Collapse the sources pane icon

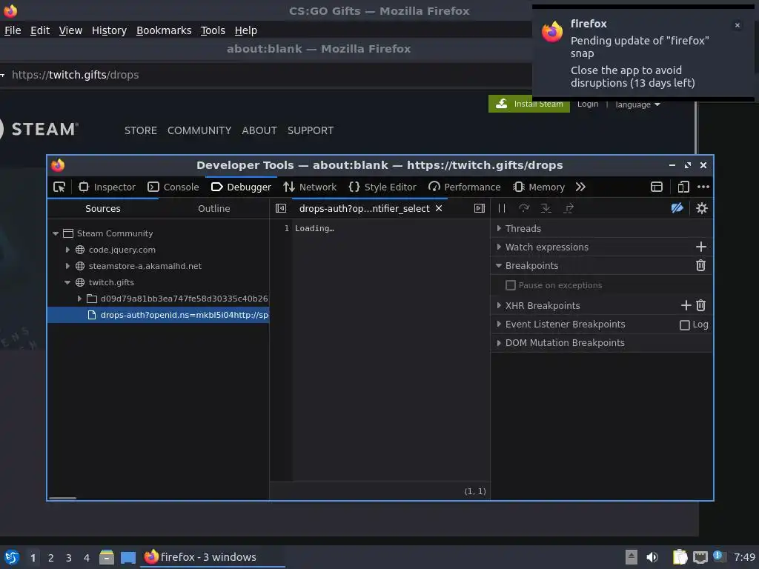[281, 208]
